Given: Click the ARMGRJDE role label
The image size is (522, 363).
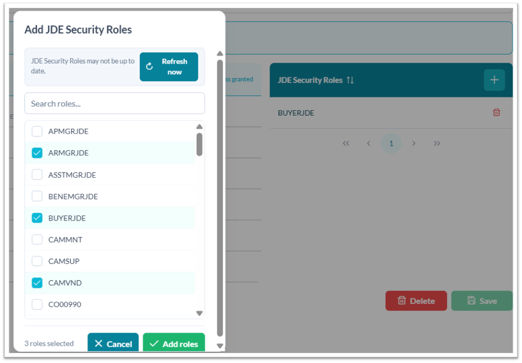Looking at the screenshot, I should pyautogui.click(x=68, y=153).
